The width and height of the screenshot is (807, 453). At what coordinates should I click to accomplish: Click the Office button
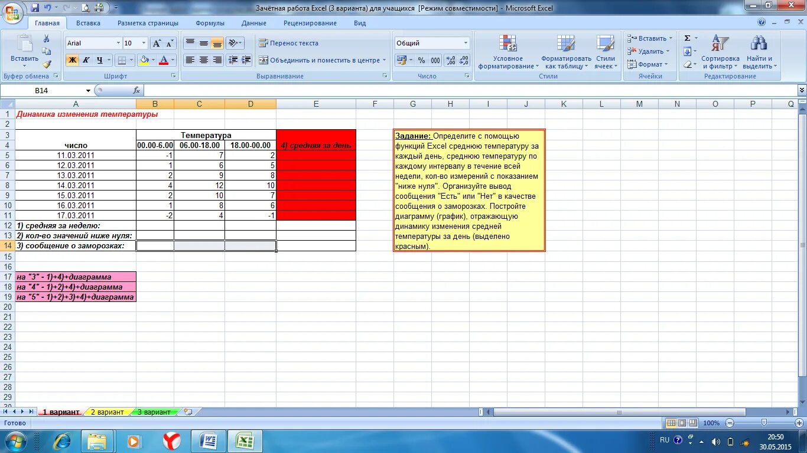pos(13,12)
